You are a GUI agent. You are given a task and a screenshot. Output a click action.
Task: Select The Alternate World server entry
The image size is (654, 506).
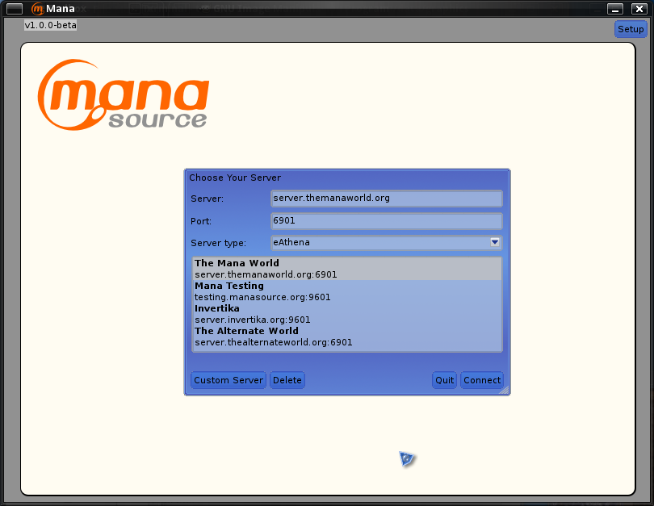tap(246, 331)
